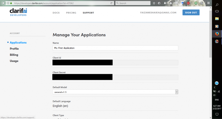This screenshot has height=119, width=222.
Task: Click the Pocket icon in toolbar
Action: pos(177,3)
